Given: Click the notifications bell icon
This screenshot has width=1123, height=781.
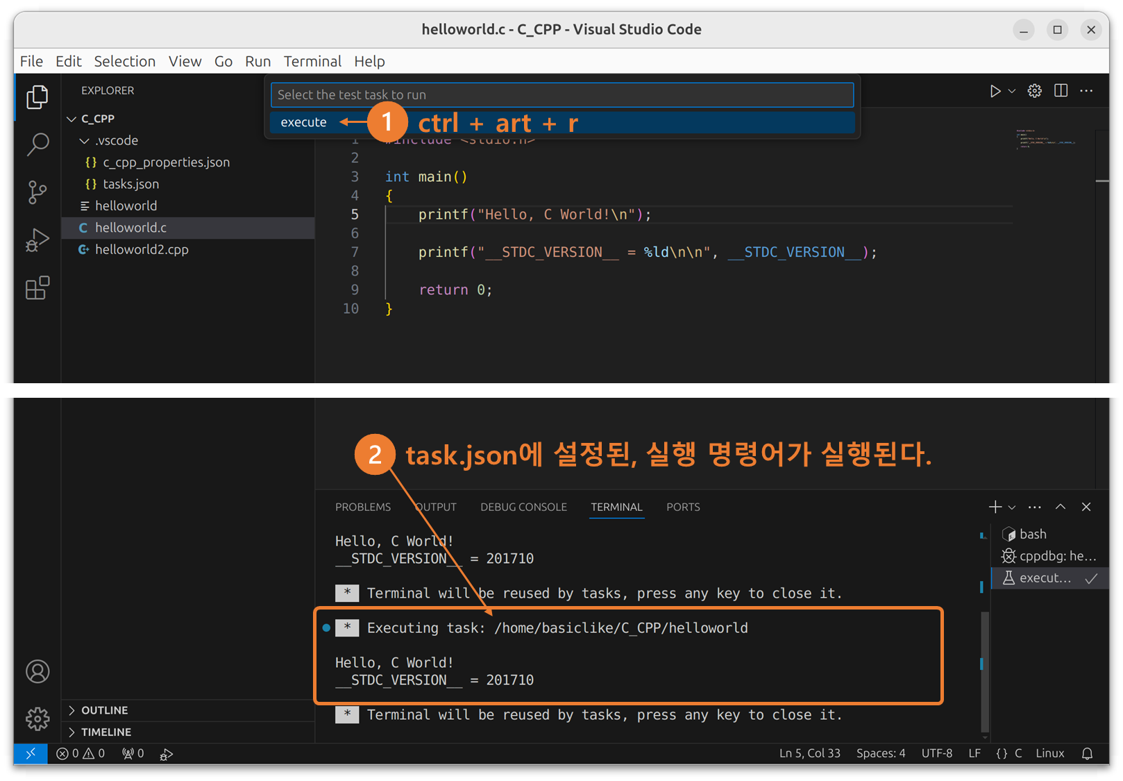Looking at the screenshot, I should (x=1088, y=754).
